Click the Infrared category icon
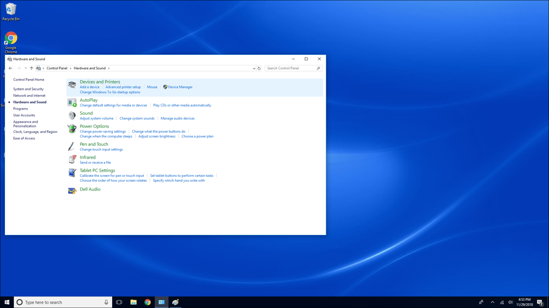This screenshot has height=308, width=549. point(72,159)
